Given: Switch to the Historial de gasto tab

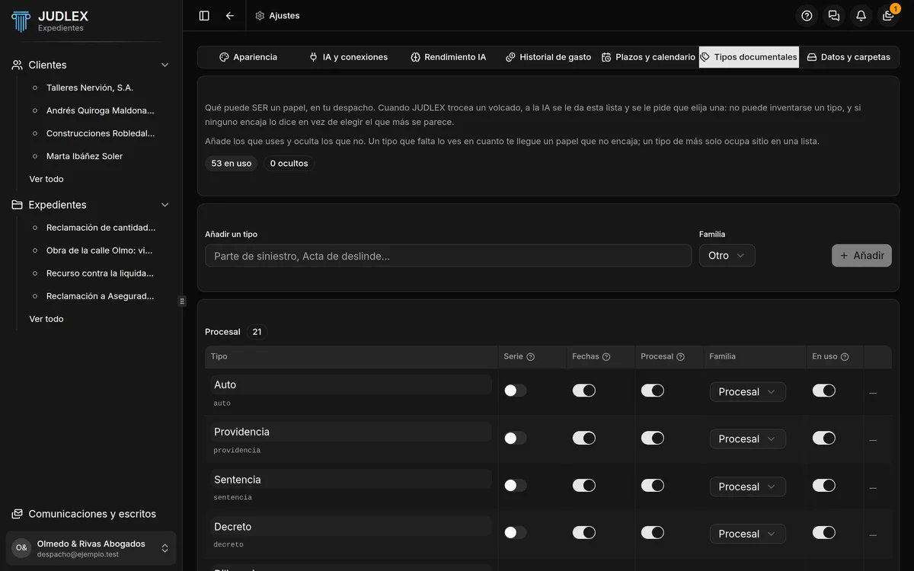Looking at the screenshot, I should [548, 57].
